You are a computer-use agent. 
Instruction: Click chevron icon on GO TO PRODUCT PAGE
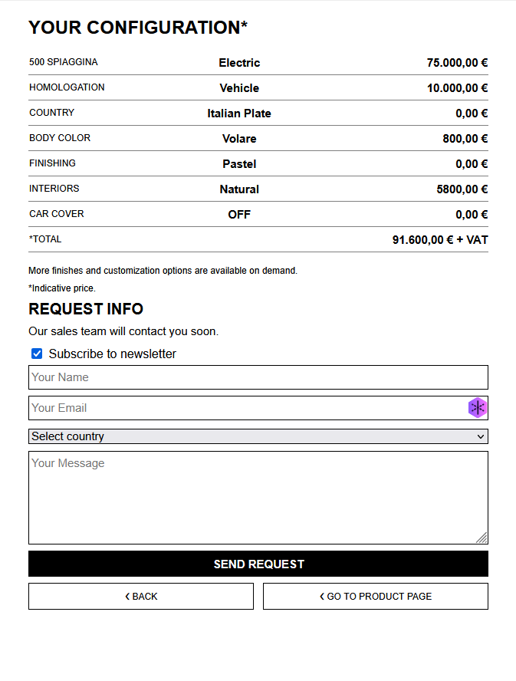pos(322,597)
